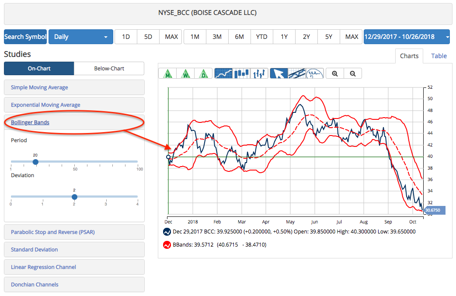Select the YTD time range
456x296 pixels.
pos(262,37)
